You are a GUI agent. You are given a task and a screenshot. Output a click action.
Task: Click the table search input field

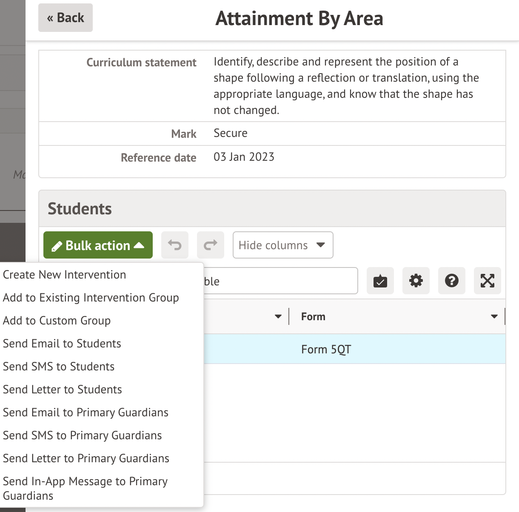(x=280, y=281)
